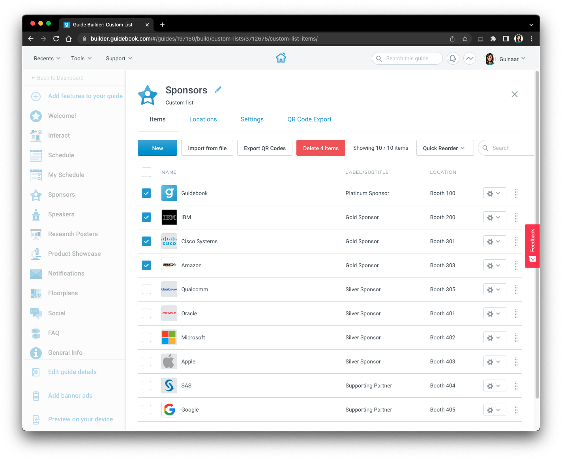The height and width of the screenshot is (460, 562).
Task: Click Import from file button
Action: pyautogui.click(x=207, y=148)
